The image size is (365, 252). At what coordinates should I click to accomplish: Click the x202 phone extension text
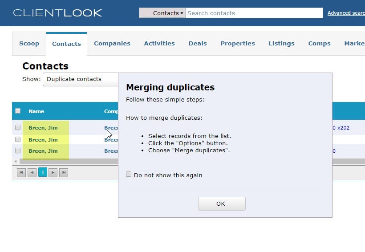343,128
